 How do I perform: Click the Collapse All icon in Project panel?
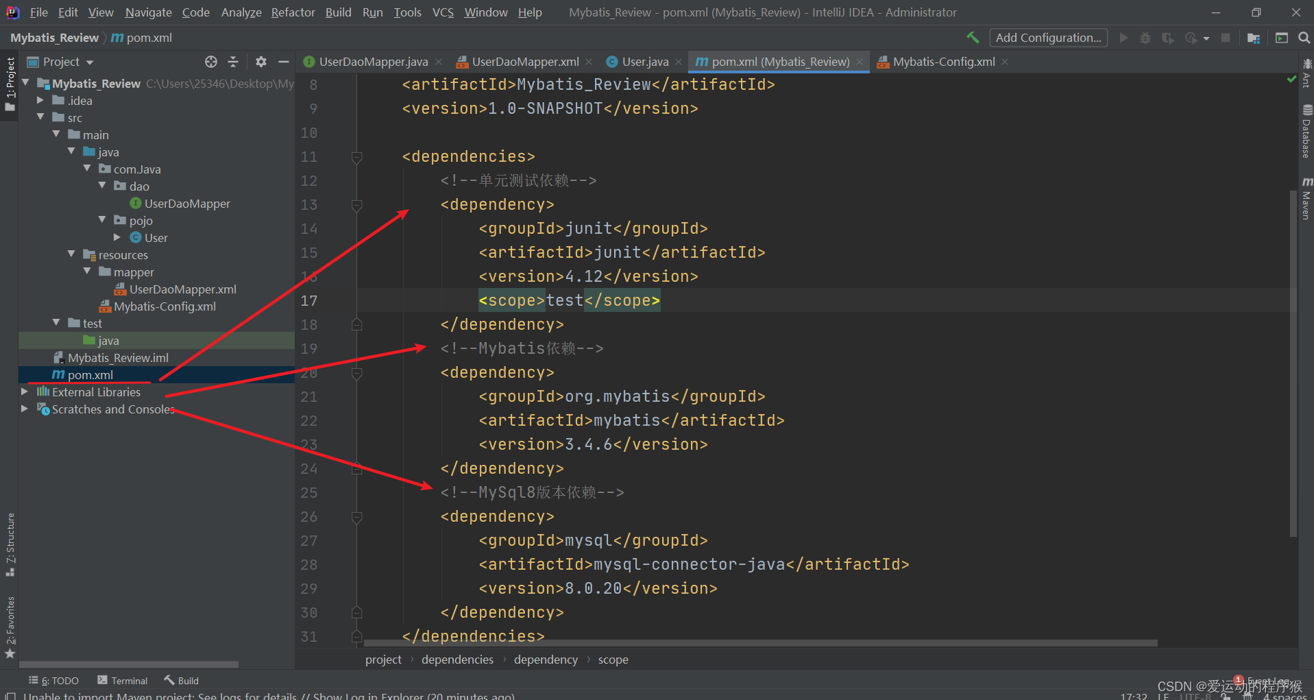233,62
